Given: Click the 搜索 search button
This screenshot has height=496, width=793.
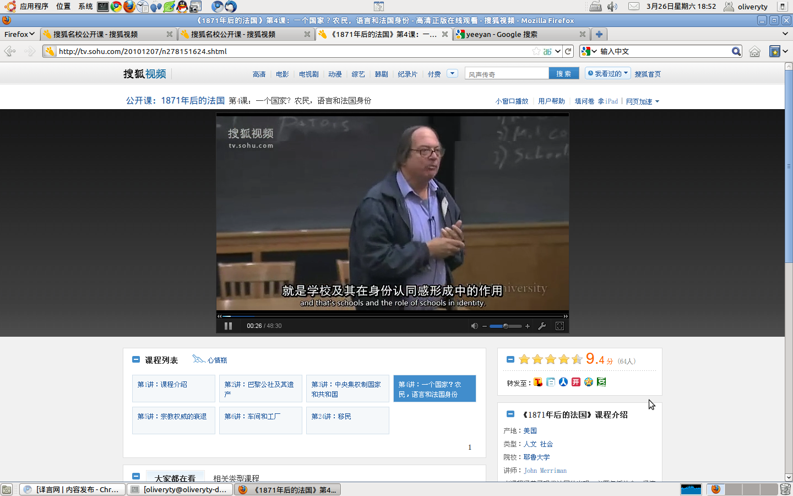Looking at the screenshot, I should (563, 73).
